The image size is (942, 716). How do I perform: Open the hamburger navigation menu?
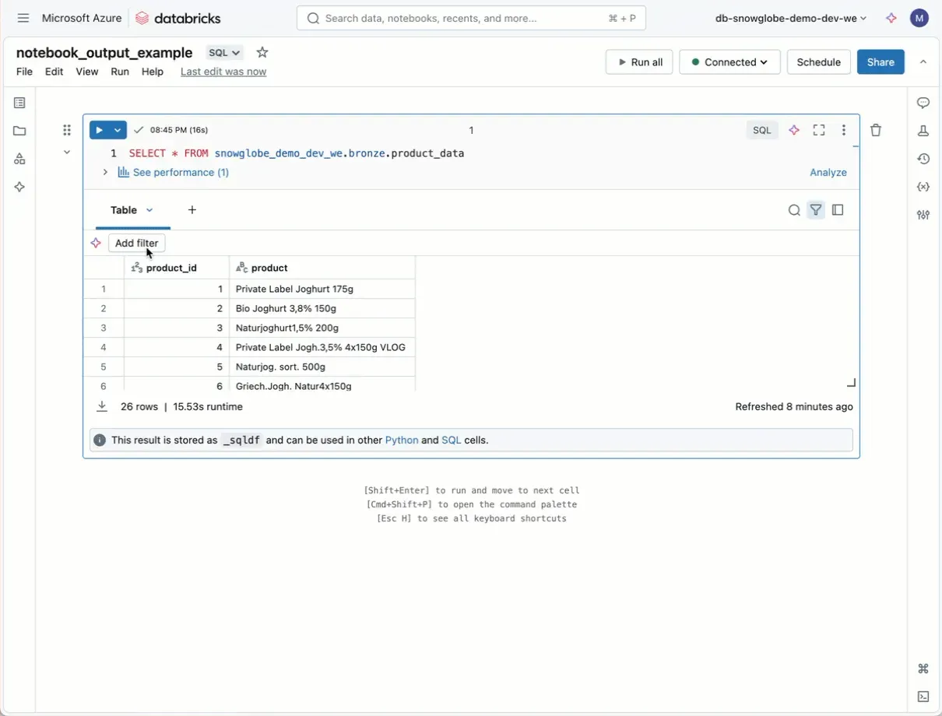23,18
